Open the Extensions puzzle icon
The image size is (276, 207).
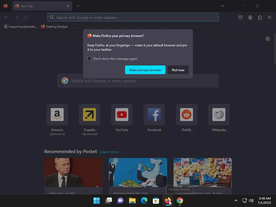pyautogui.click(x=260, y=17)
